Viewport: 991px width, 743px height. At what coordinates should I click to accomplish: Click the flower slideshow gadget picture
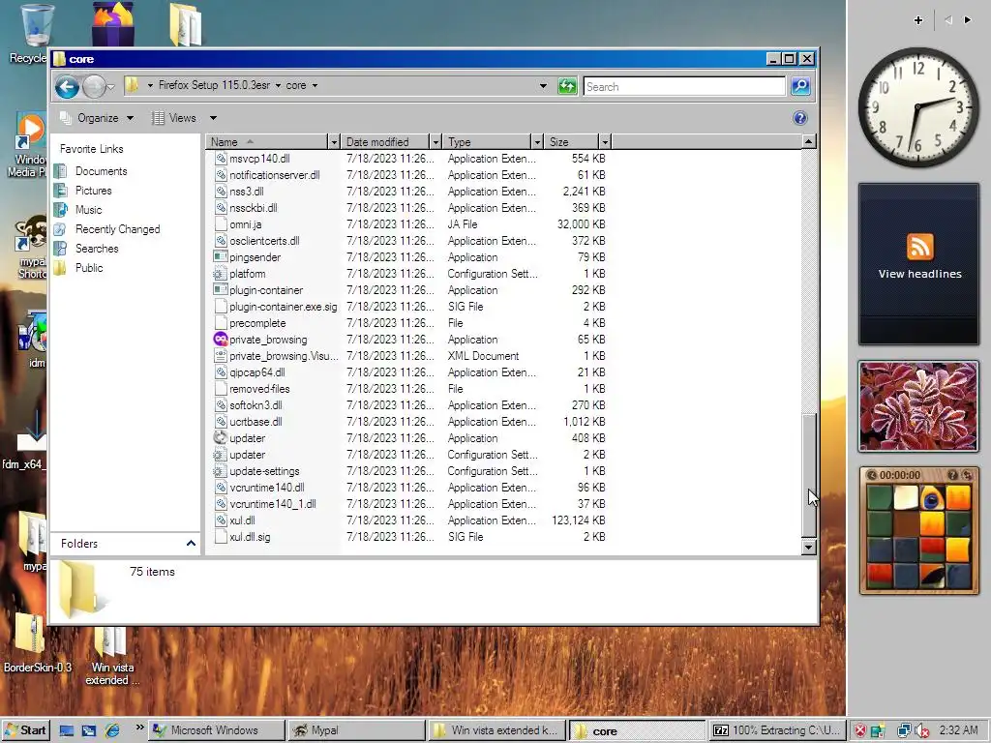click(x=918, y=406)
